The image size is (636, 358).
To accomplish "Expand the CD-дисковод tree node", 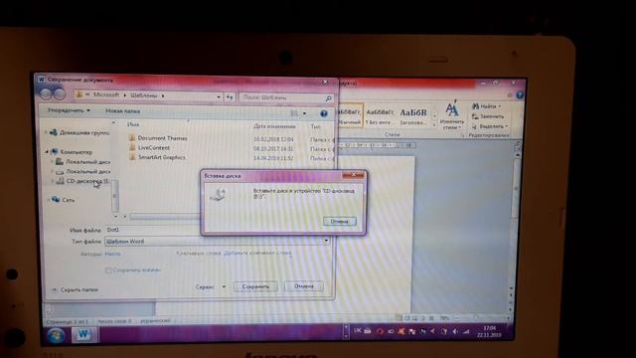I will click(53, 181).
